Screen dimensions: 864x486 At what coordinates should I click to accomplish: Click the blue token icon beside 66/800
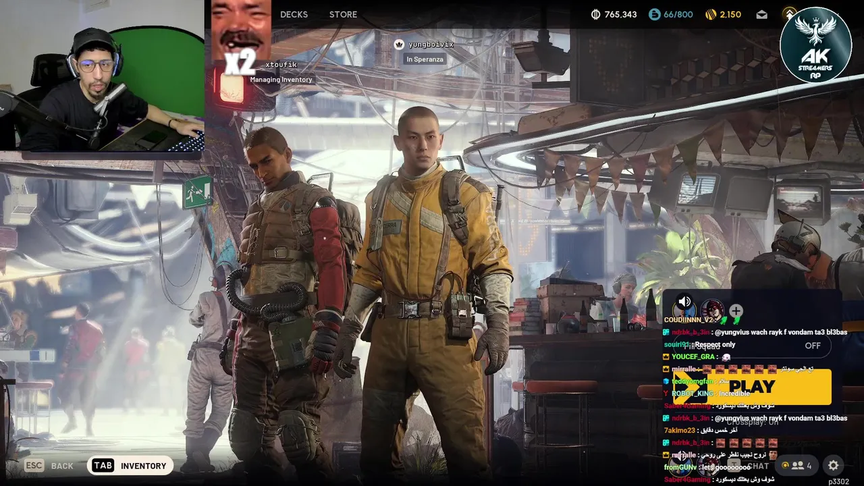click(654, 14)
